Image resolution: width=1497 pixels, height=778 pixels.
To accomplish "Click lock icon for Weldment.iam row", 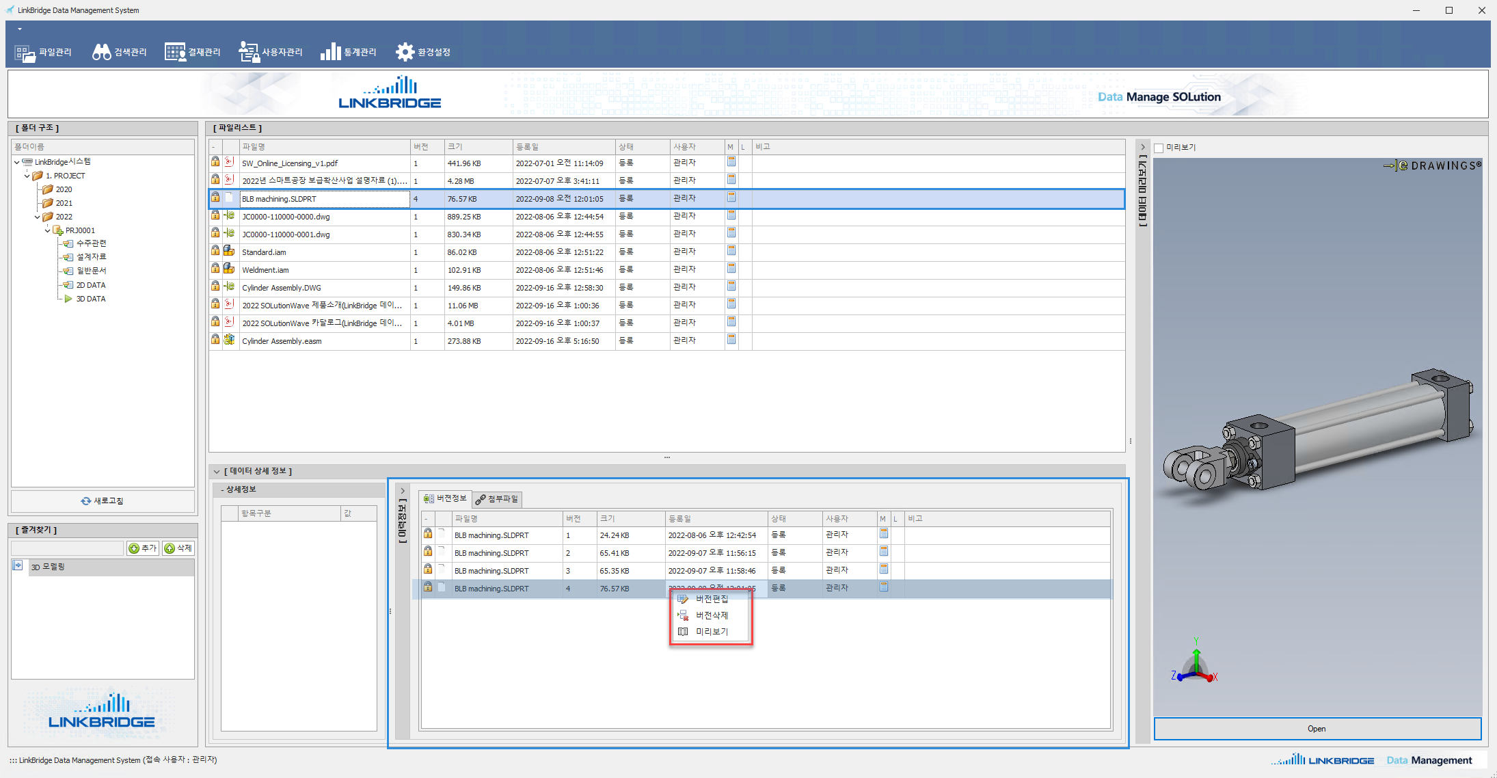I will pos(215,269).
